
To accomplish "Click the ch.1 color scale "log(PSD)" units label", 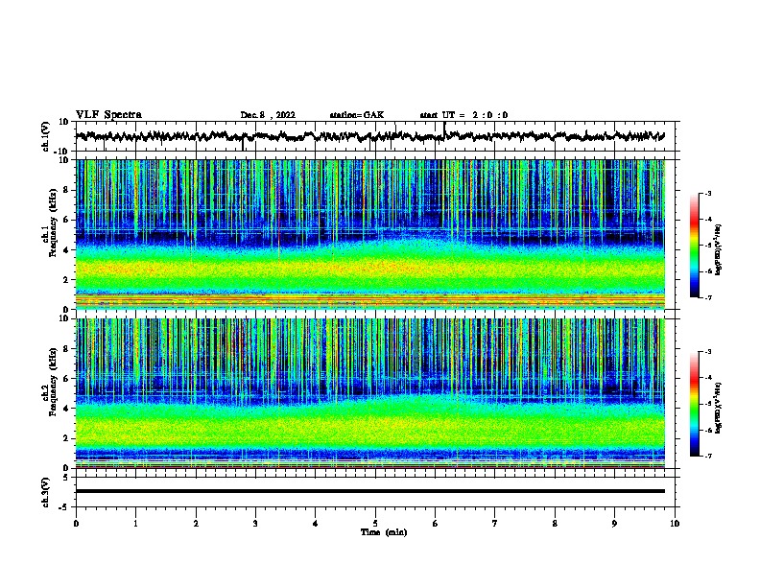I will [x=719, y=249].
